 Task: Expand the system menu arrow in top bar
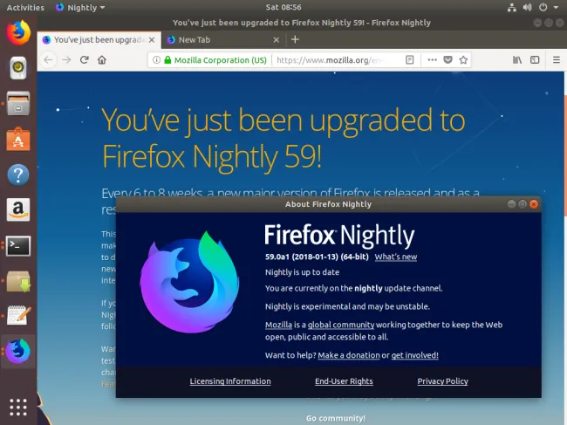pos(556,7)
